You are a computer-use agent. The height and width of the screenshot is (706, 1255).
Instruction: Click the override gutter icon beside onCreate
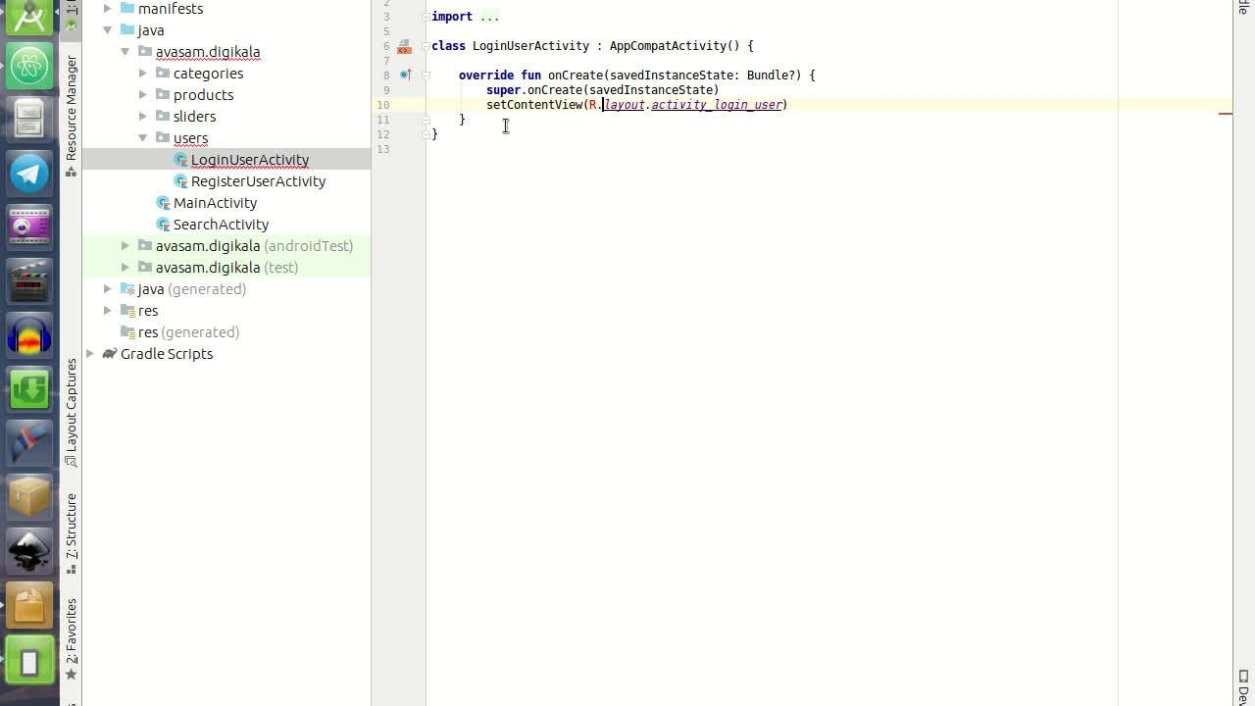(405, 76)
